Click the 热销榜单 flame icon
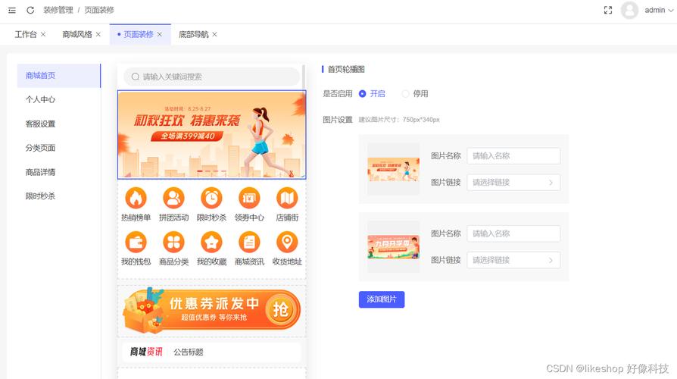Screen dimensions: 677x379 click(136, 199)
